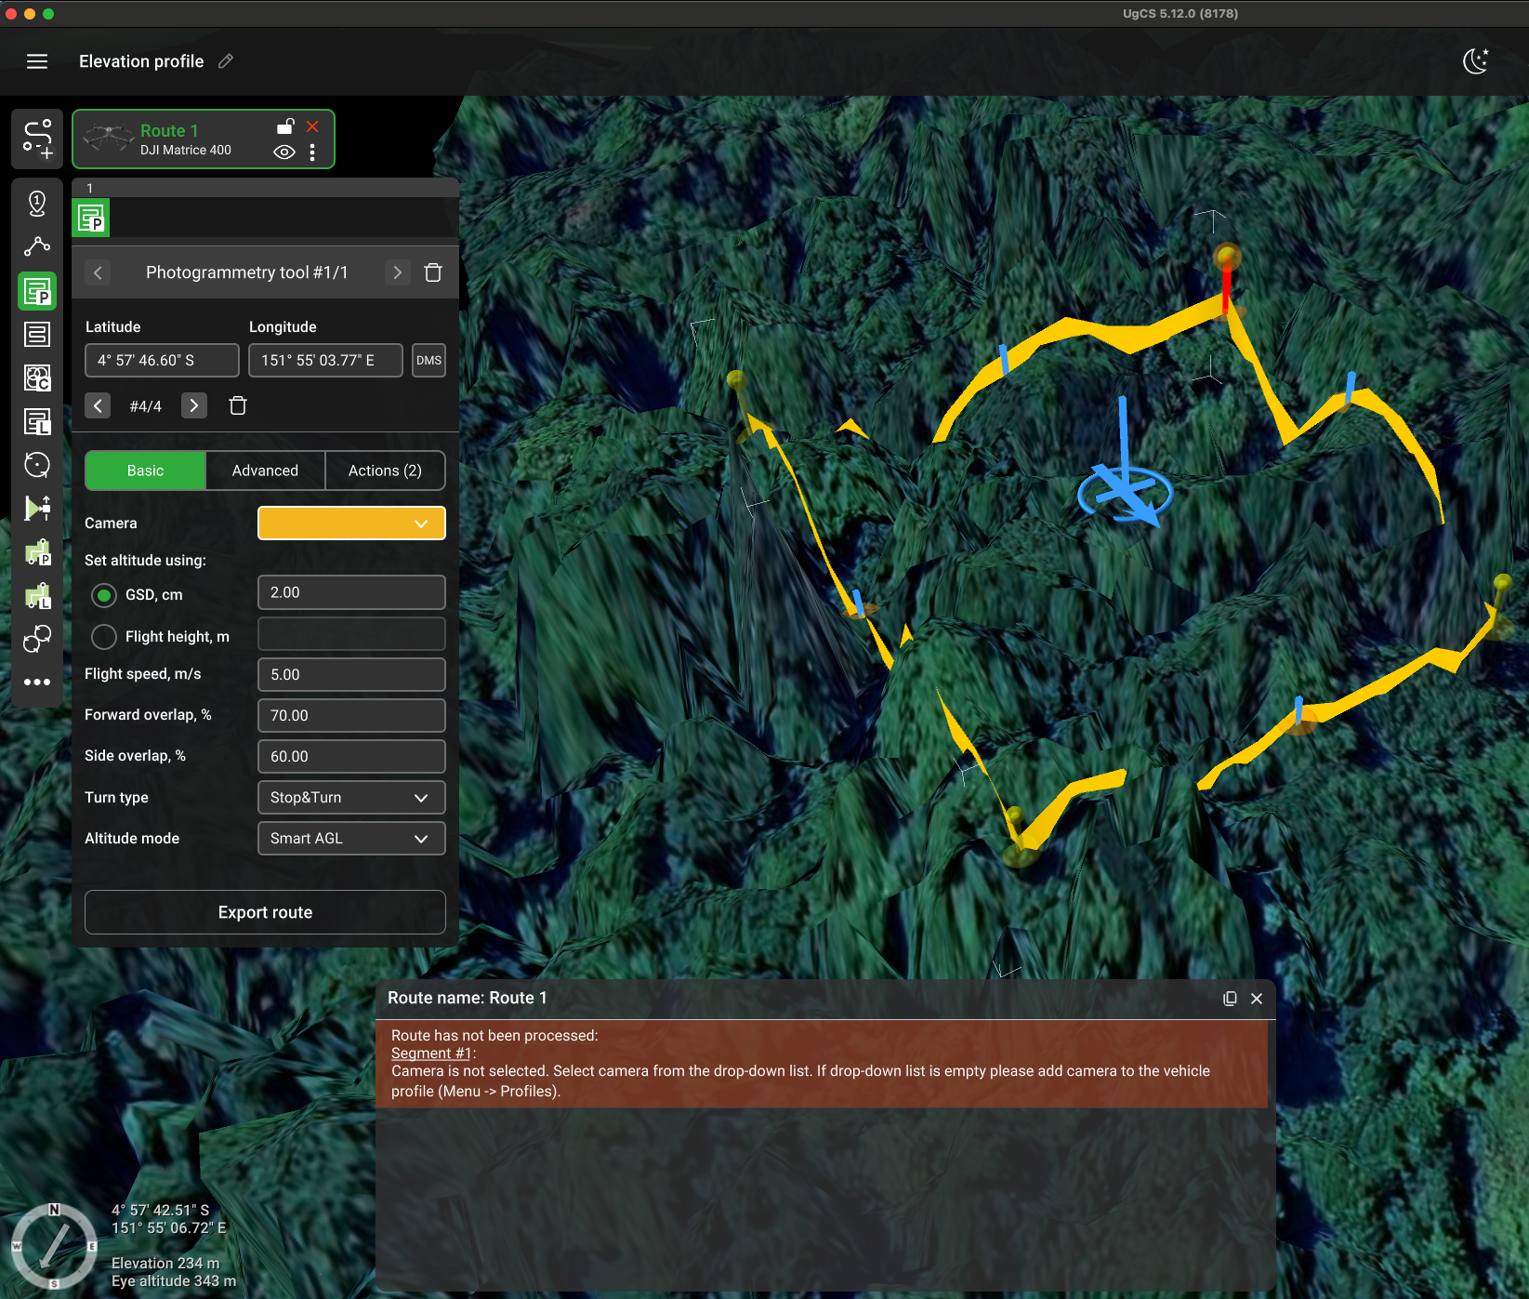Copy the route log message to clipboard
Viewport: 1529px width, 1299px height.
click(x=1230, y=998)
